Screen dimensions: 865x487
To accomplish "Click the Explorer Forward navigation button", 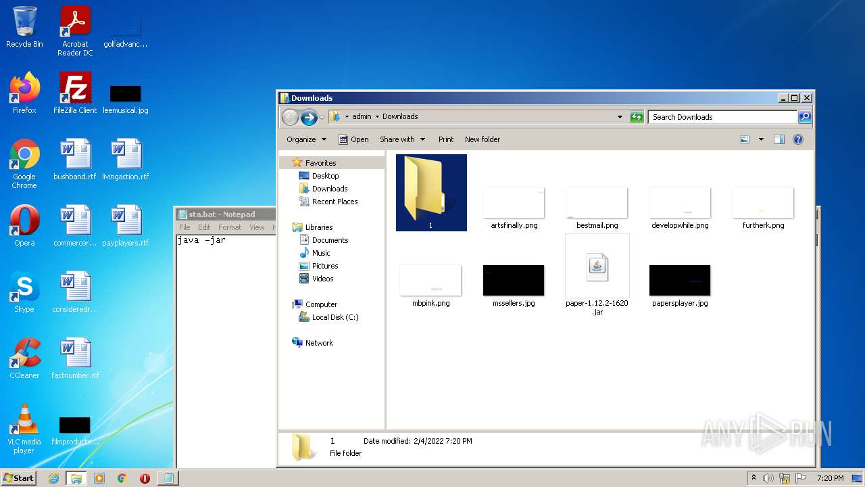I will [x=309, y=117].
